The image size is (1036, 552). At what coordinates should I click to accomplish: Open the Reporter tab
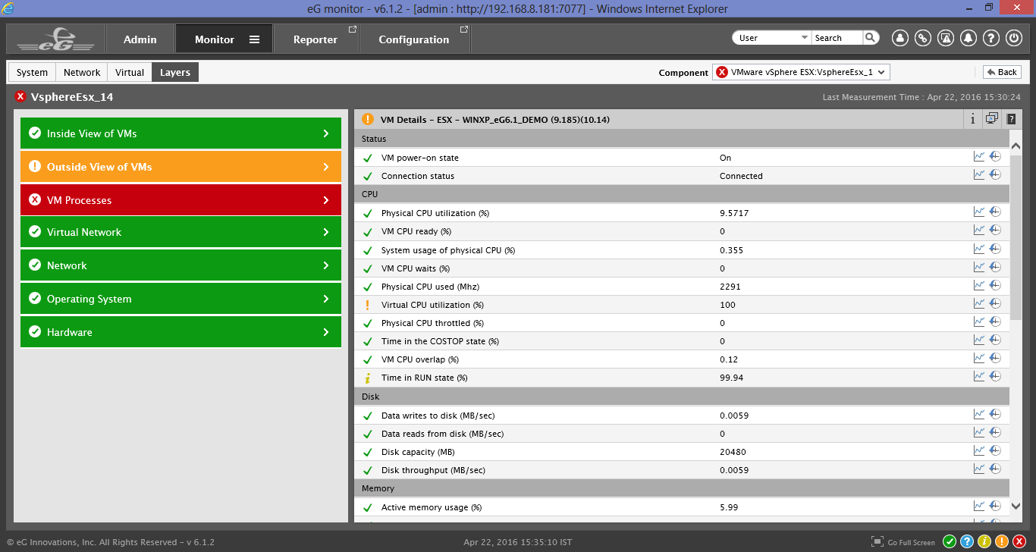point(316,39)
